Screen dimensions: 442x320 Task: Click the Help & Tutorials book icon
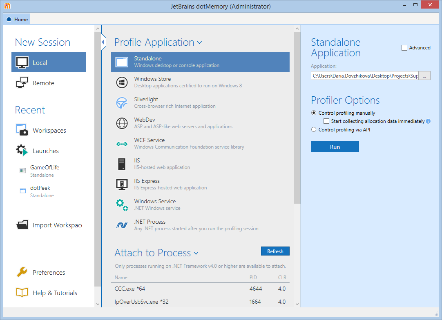pyautogui.click(x=22, y=292)
